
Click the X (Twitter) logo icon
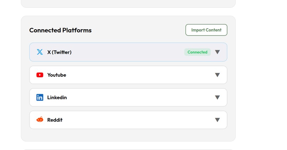pos(40,52)
